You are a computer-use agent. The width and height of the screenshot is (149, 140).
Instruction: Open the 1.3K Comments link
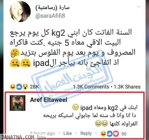[x=91, y=87]
